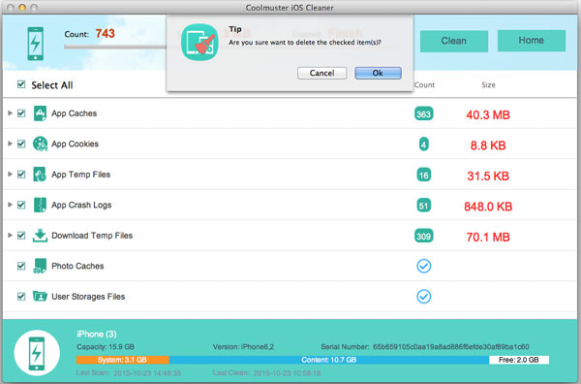
Task: Expand the App Caches row
Action: [x=10, y=112]
